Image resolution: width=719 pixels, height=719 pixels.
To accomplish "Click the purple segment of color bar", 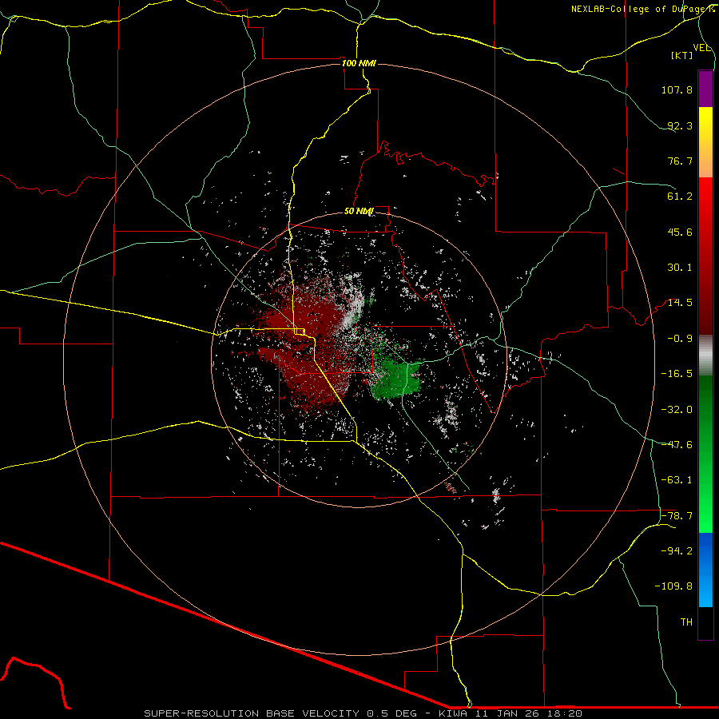I will click(705, 89).
